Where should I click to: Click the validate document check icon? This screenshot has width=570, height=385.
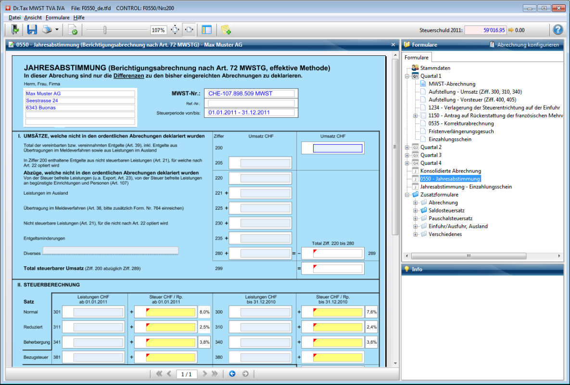click(73, 30)
